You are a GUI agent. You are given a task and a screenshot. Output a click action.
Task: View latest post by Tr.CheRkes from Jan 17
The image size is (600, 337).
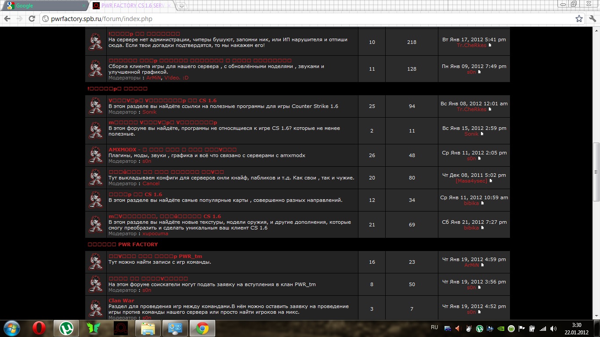click(x=490, y=45)
